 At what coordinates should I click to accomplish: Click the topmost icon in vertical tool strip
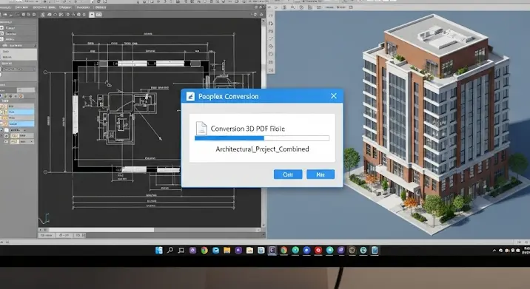click(271, 16)
